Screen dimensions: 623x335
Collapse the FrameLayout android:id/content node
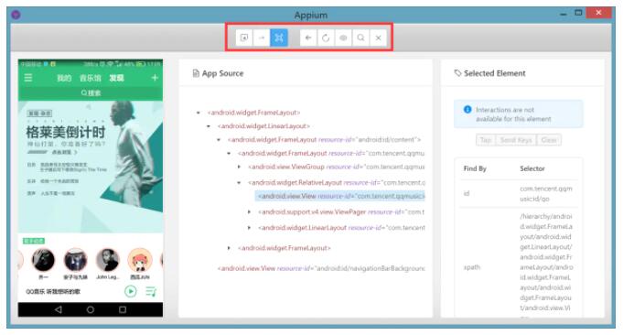219,140
